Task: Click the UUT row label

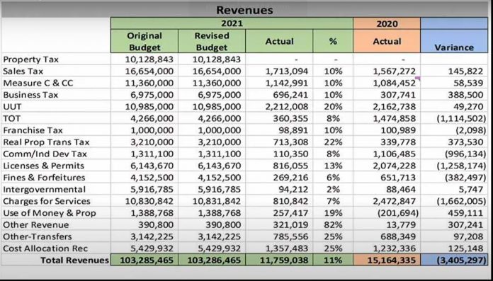Action: 12,107
